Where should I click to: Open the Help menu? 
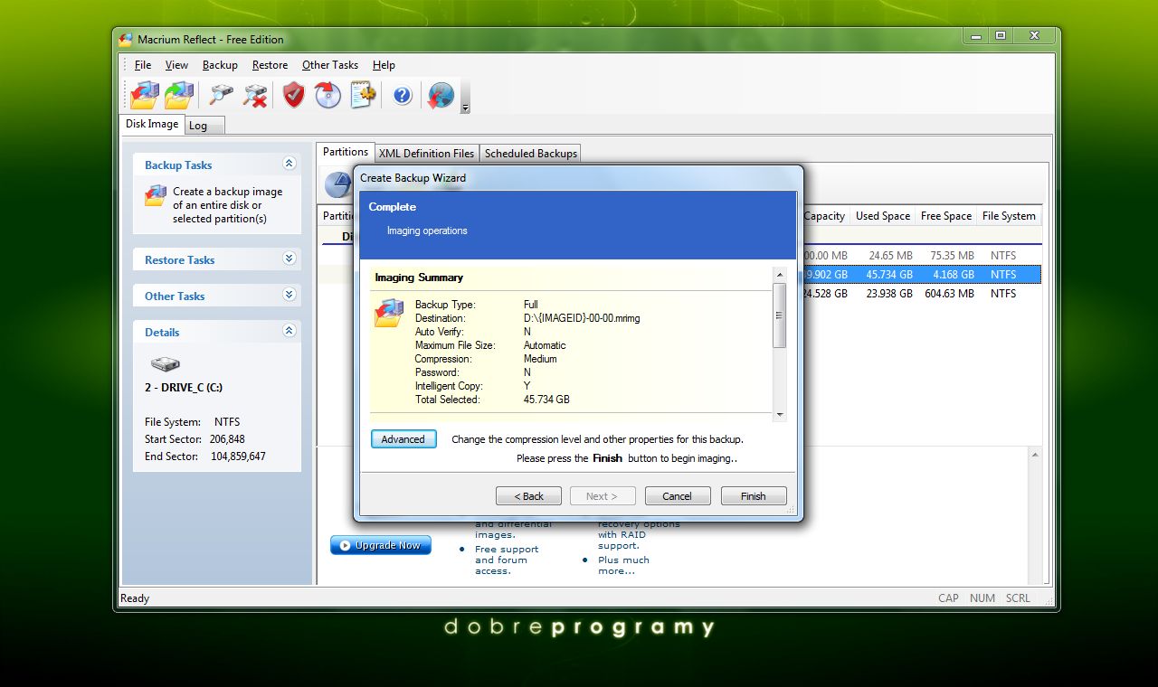(384, 65)
